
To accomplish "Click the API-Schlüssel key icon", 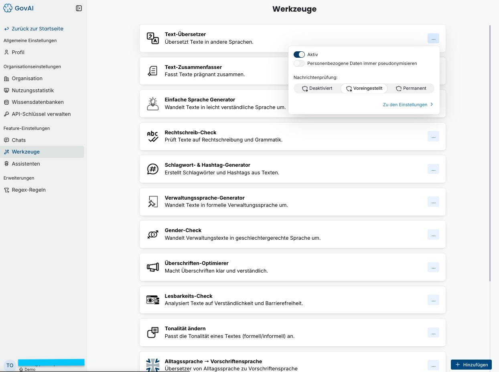I will click(x=6, y=114).
